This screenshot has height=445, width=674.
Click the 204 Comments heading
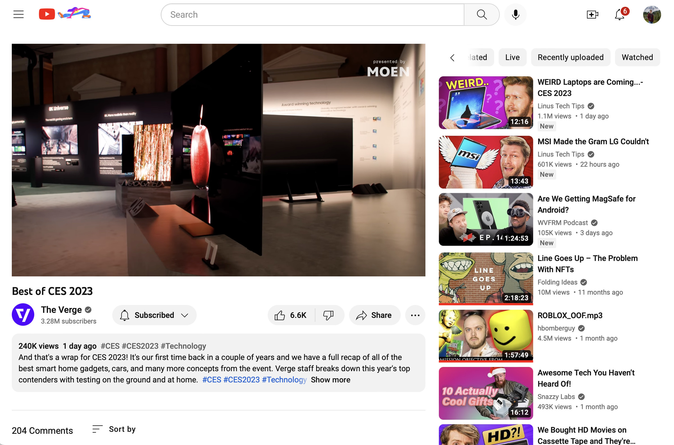42,430
